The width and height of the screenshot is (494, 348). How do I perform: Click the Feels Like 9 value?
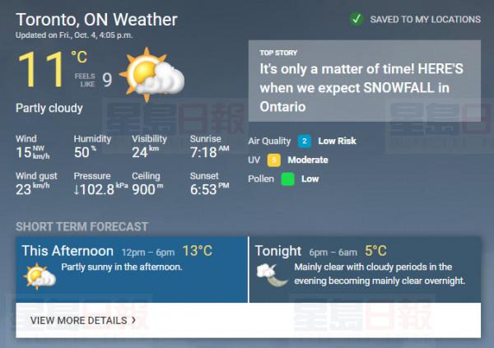(x=106, y=80)
